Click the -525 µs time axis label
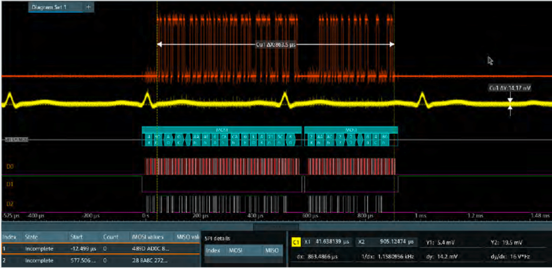552x268 pixels. (11, 216)
